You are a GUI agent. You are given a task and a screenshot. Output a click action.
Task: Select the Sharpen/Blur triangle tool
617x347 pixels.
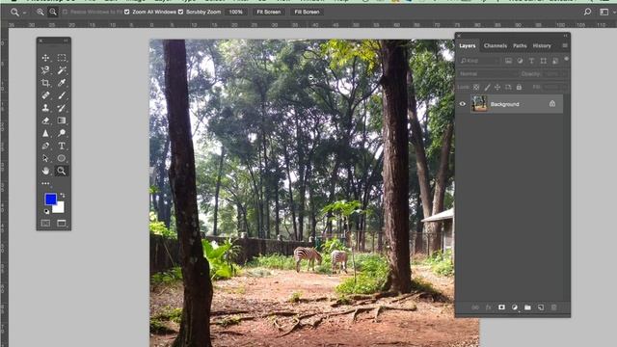coord(45,133)
